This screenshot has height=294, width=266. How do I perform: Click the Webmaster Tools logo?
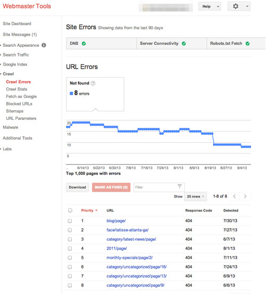pos(27,6)
